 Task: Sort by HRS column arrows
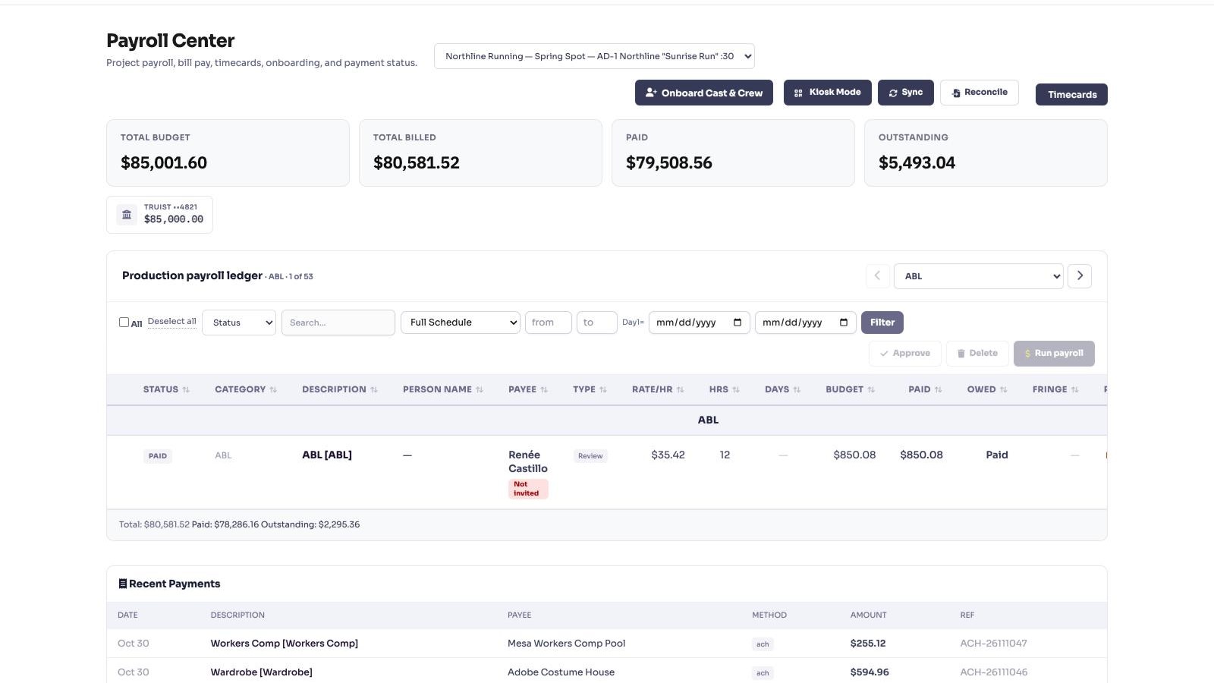(736, 390)
